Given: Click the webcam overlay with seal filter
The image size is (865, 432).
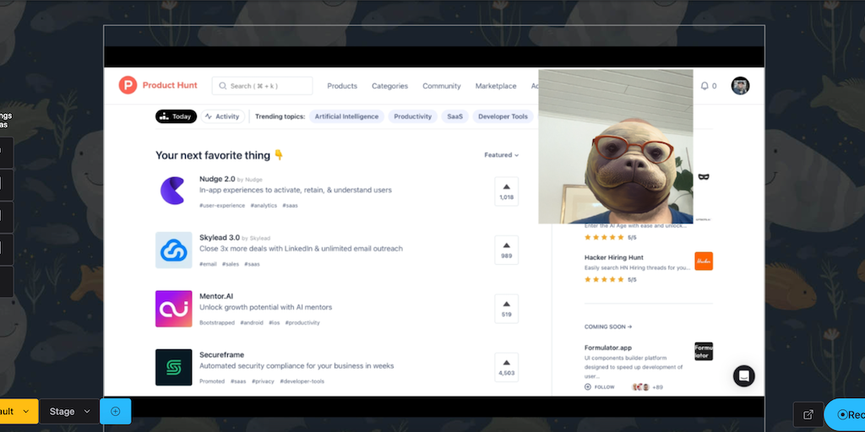Looking at the screenshot, I should [x=616, y=147].
